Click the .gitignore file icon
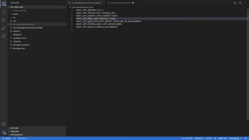This screenshot has height=140, width=249. pos(11,35)
